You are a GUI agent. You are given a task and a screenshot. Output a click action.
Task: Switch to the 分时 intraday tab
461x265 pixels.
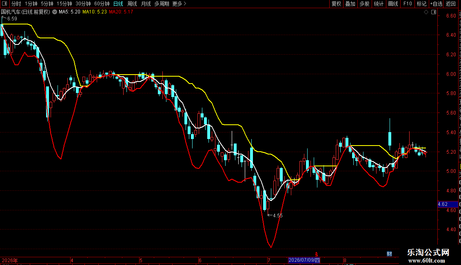coord(16,4)
